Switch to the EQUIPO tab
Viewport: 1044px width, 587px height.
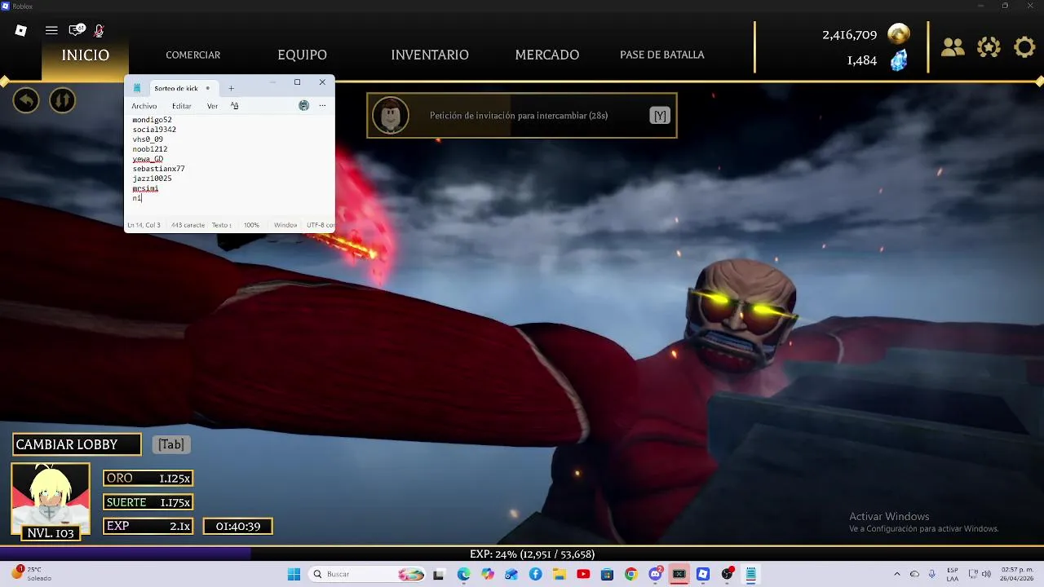[302, 55]
